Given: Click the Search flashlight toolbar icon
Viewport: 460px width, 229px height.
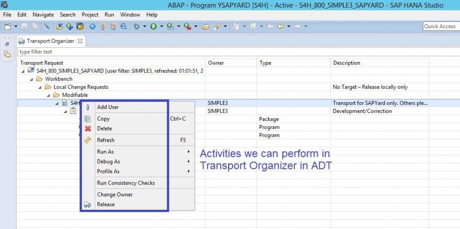Looking at the screenshot, I should (x=217, y=26).
